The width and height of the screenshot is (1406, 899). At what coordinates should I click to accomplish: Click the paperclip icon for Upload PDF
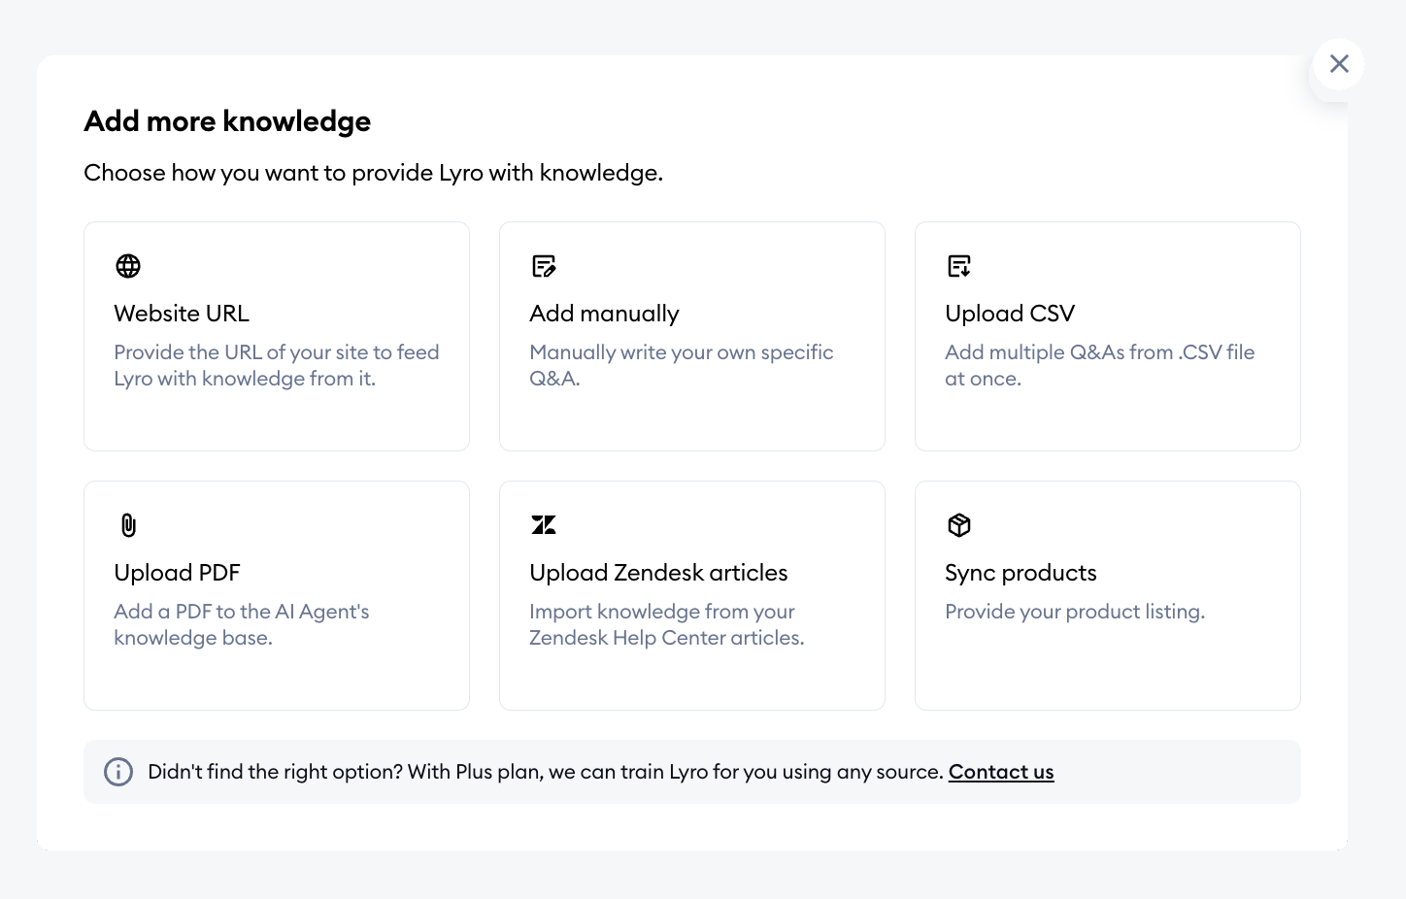point(128,525)
